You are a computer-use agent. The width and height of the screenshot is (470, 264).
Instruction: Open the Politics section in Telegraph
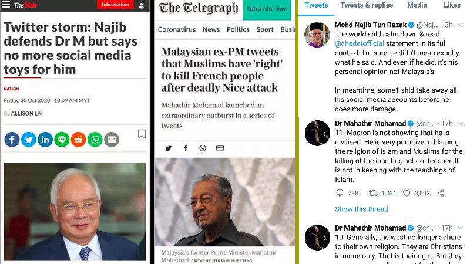click(238, 29)
